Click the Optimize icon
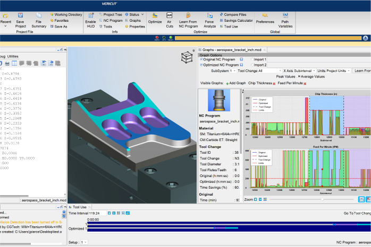Screen dimensions: 371x247 tap(155, 16)
